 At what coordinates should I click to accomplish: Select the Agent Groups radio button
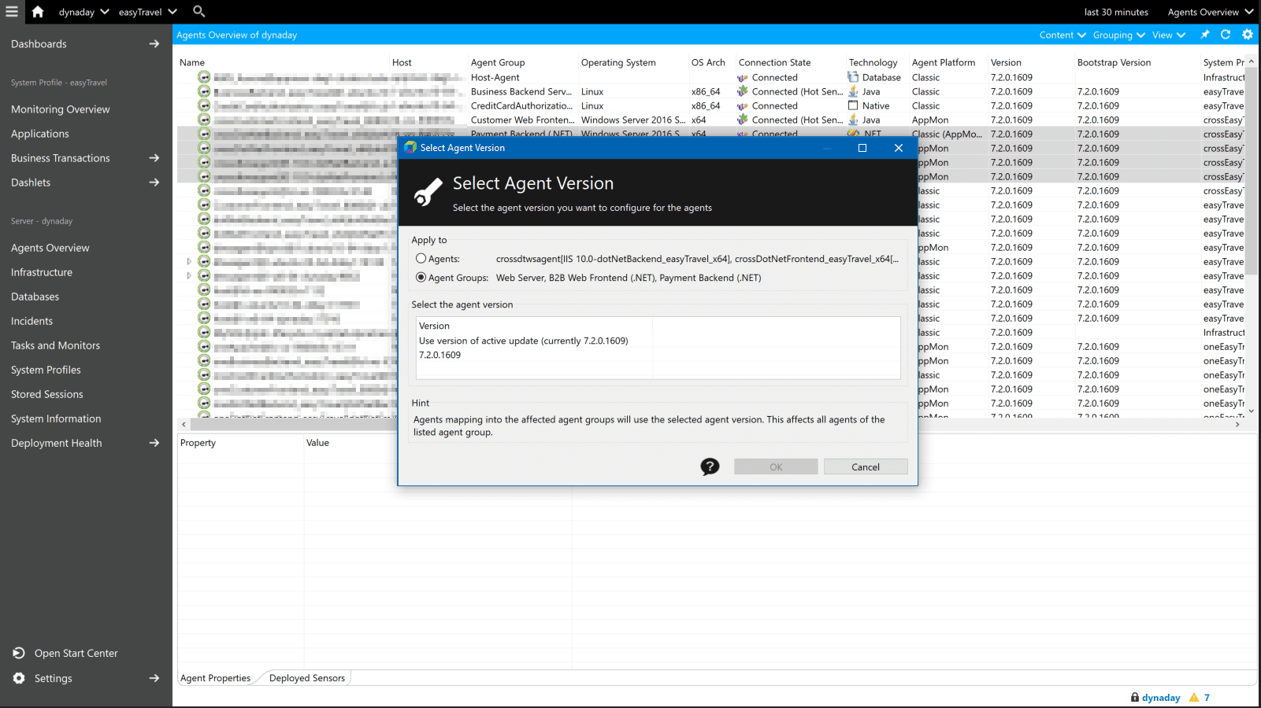(x=421, y=277)
